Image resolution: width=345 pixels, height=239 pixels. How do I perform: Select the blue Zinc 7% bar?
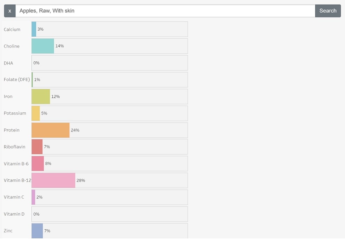pyautogui.click(x=37, y=231)
